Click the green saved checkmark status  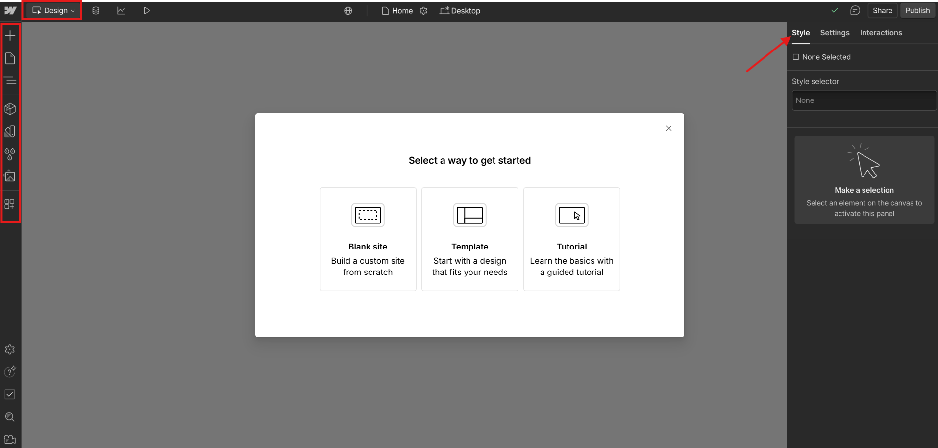pyautogui.click(x=835, y=10)
